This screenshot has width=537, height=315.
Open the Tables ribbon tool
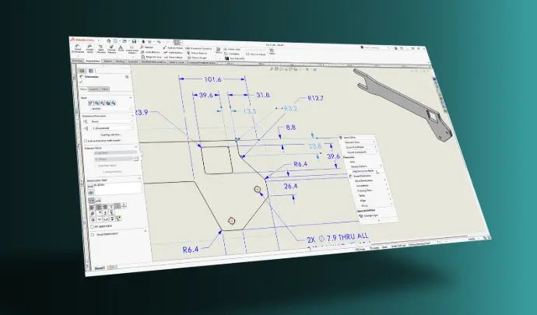272,51
